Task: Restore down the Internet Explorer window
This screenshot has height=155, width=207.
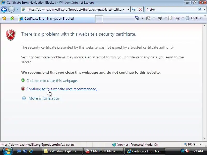Action: point(195,2)
